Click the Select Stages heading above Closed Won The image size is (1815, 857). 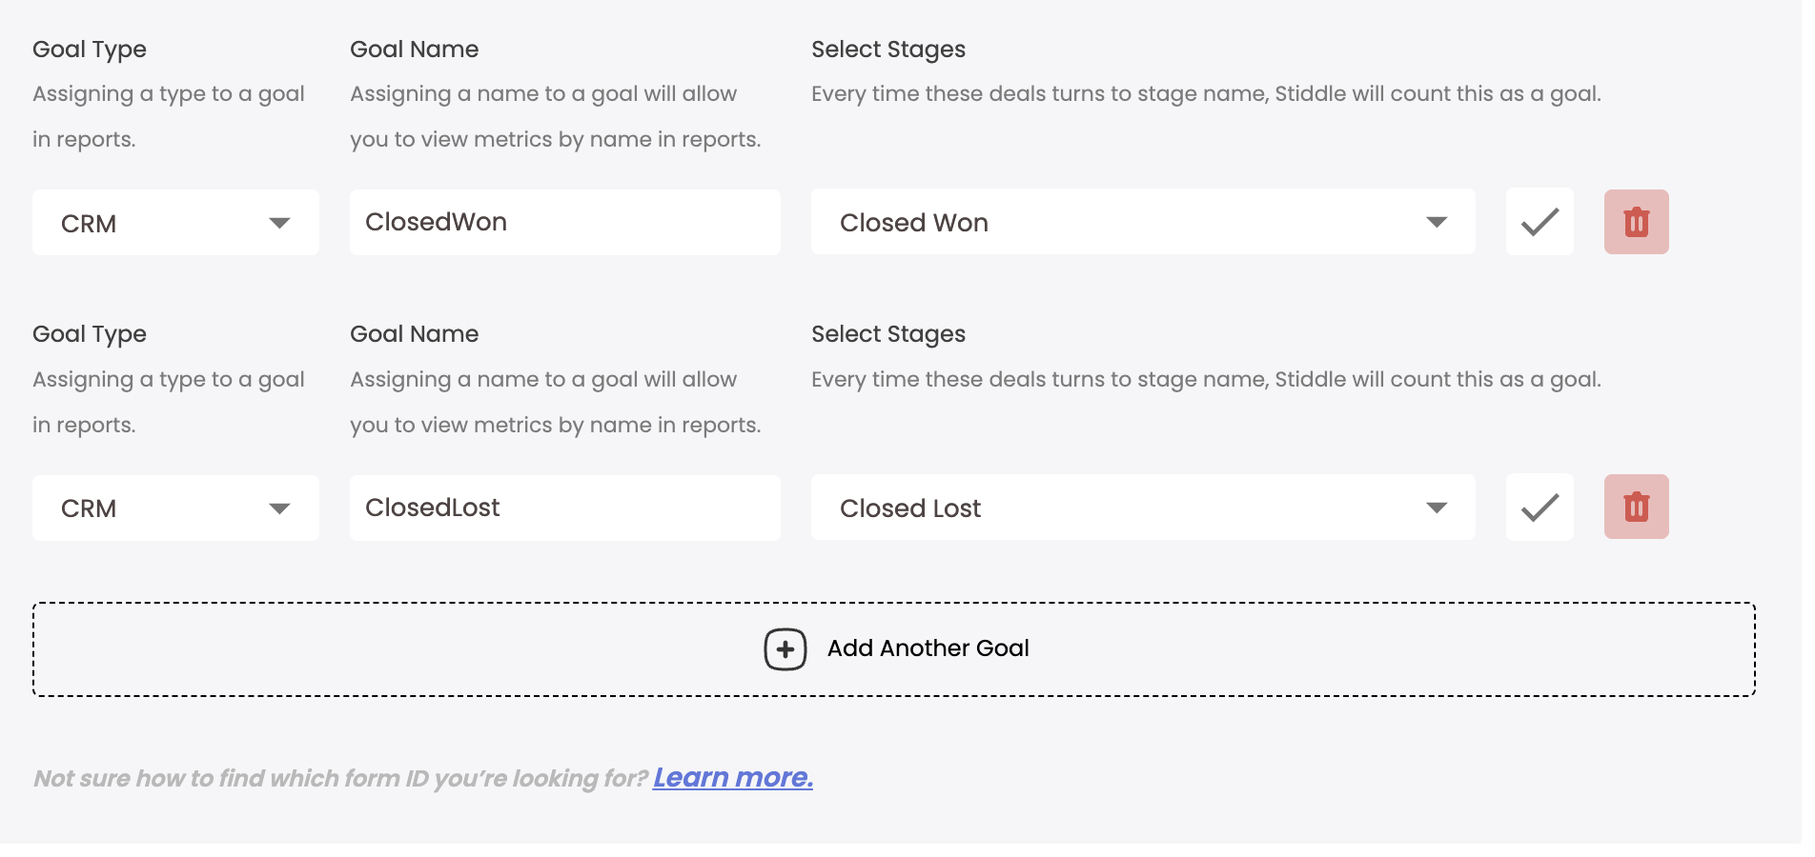click(887, 50)
